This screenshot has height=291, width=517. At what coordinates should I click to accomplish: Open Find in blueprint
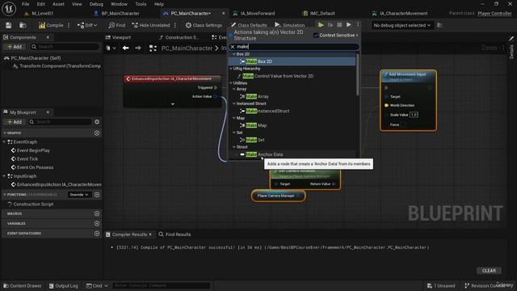(117, 25)
